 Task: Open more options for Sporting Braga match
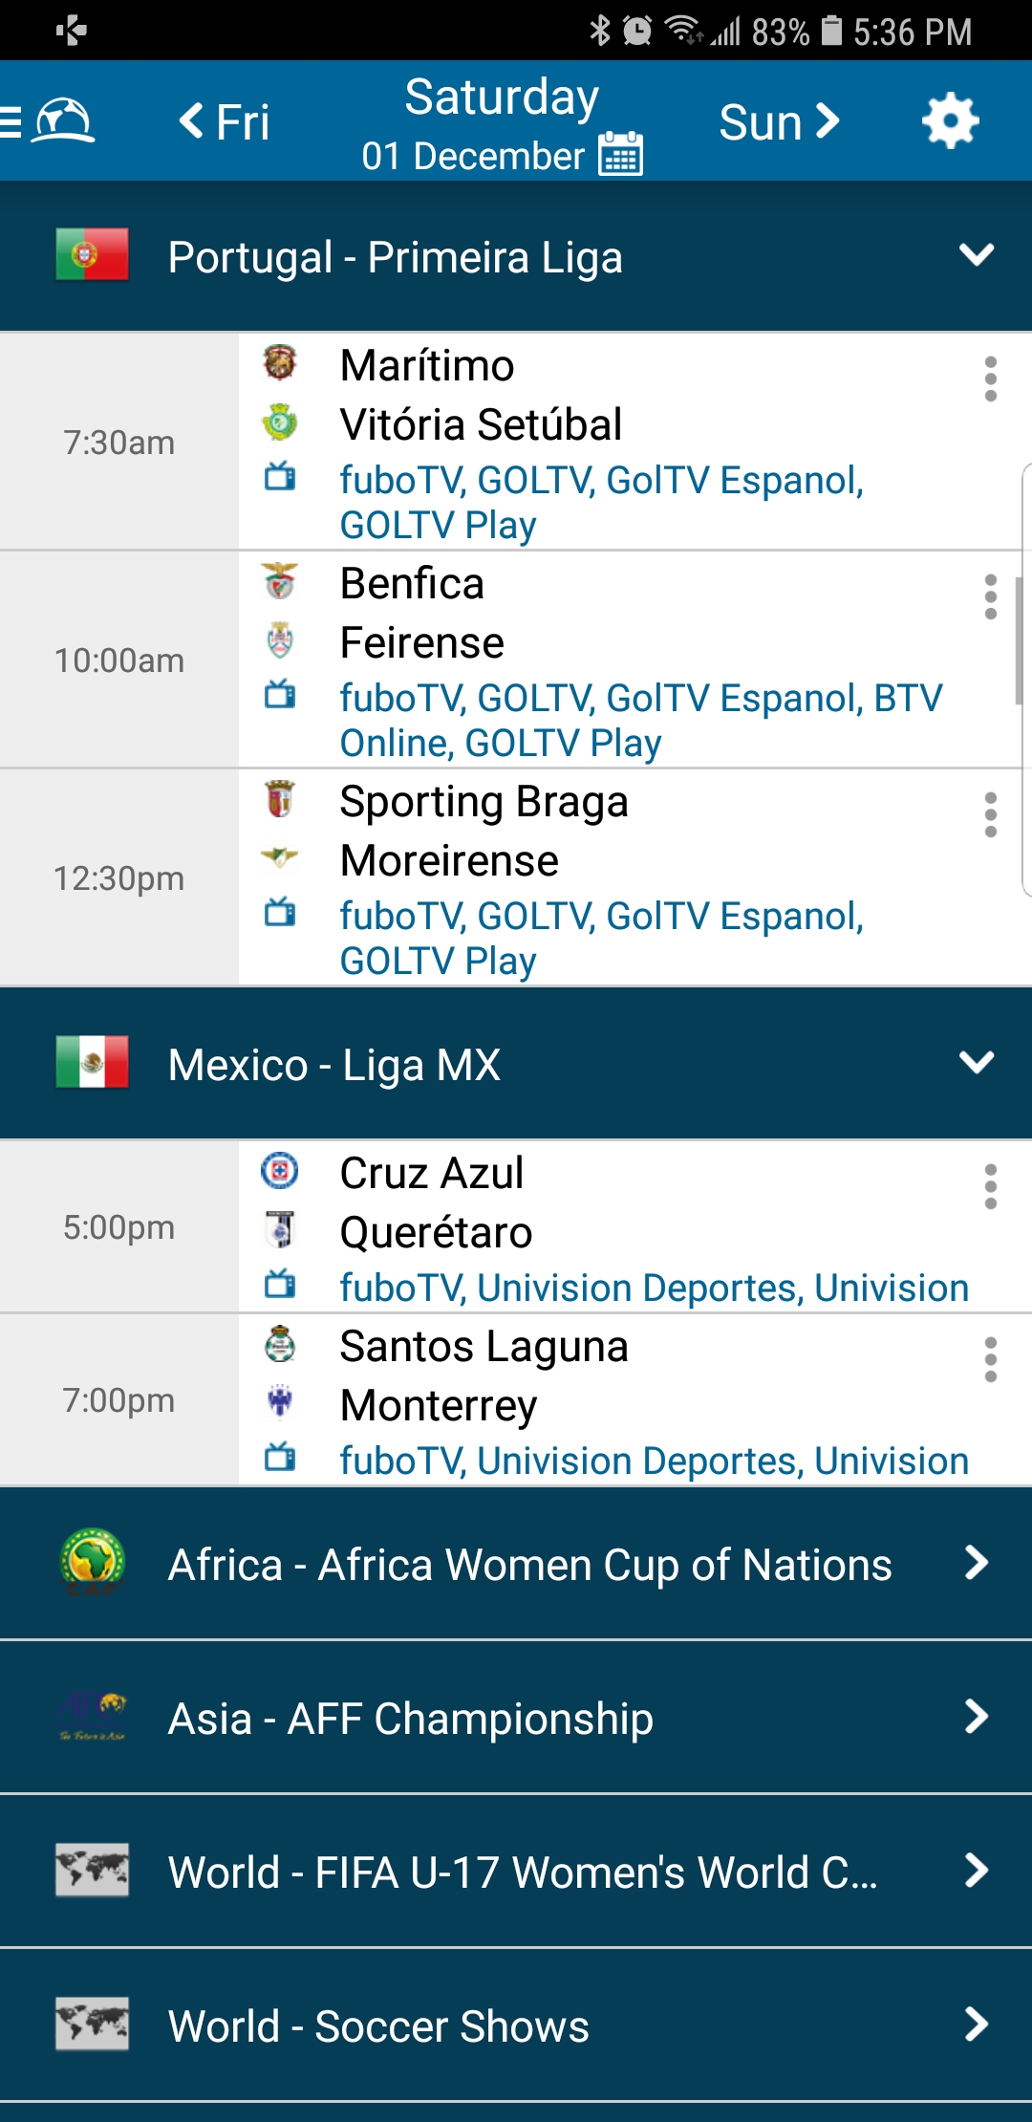(x=991, y=815)
